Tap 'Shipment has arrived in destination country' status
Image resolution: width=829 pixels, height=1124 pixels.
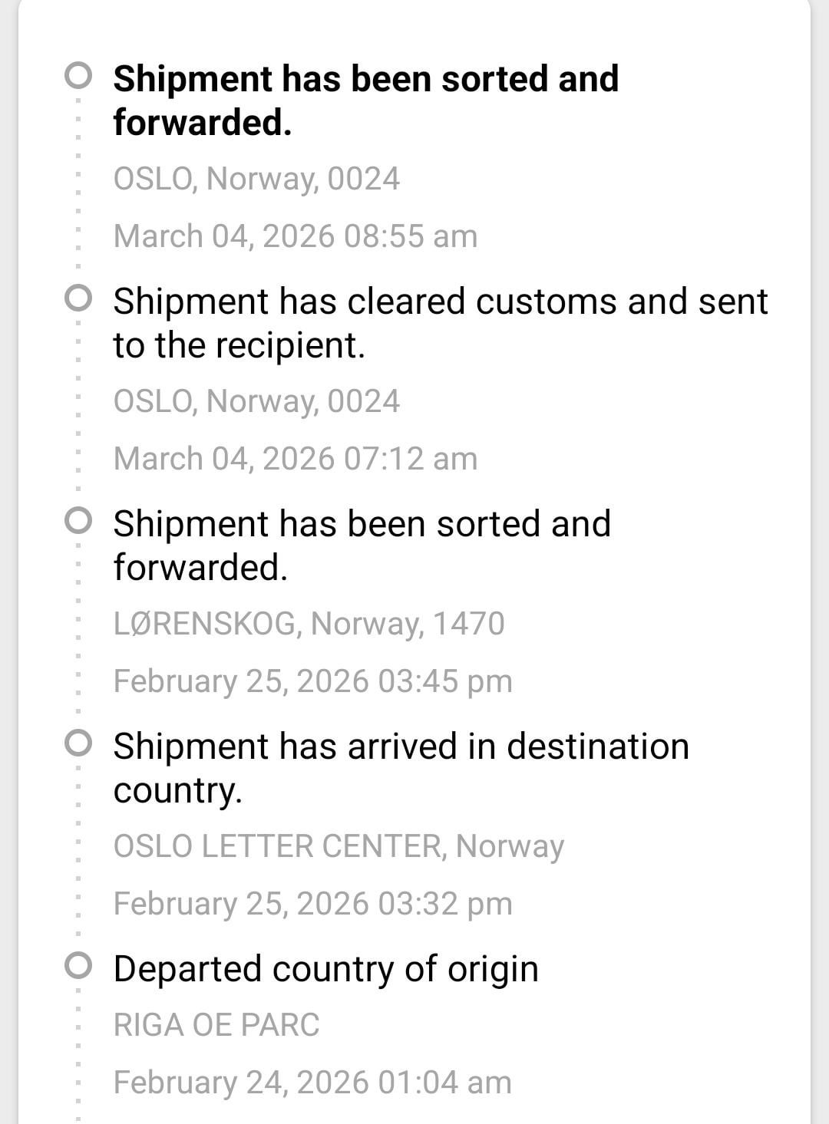401,768
